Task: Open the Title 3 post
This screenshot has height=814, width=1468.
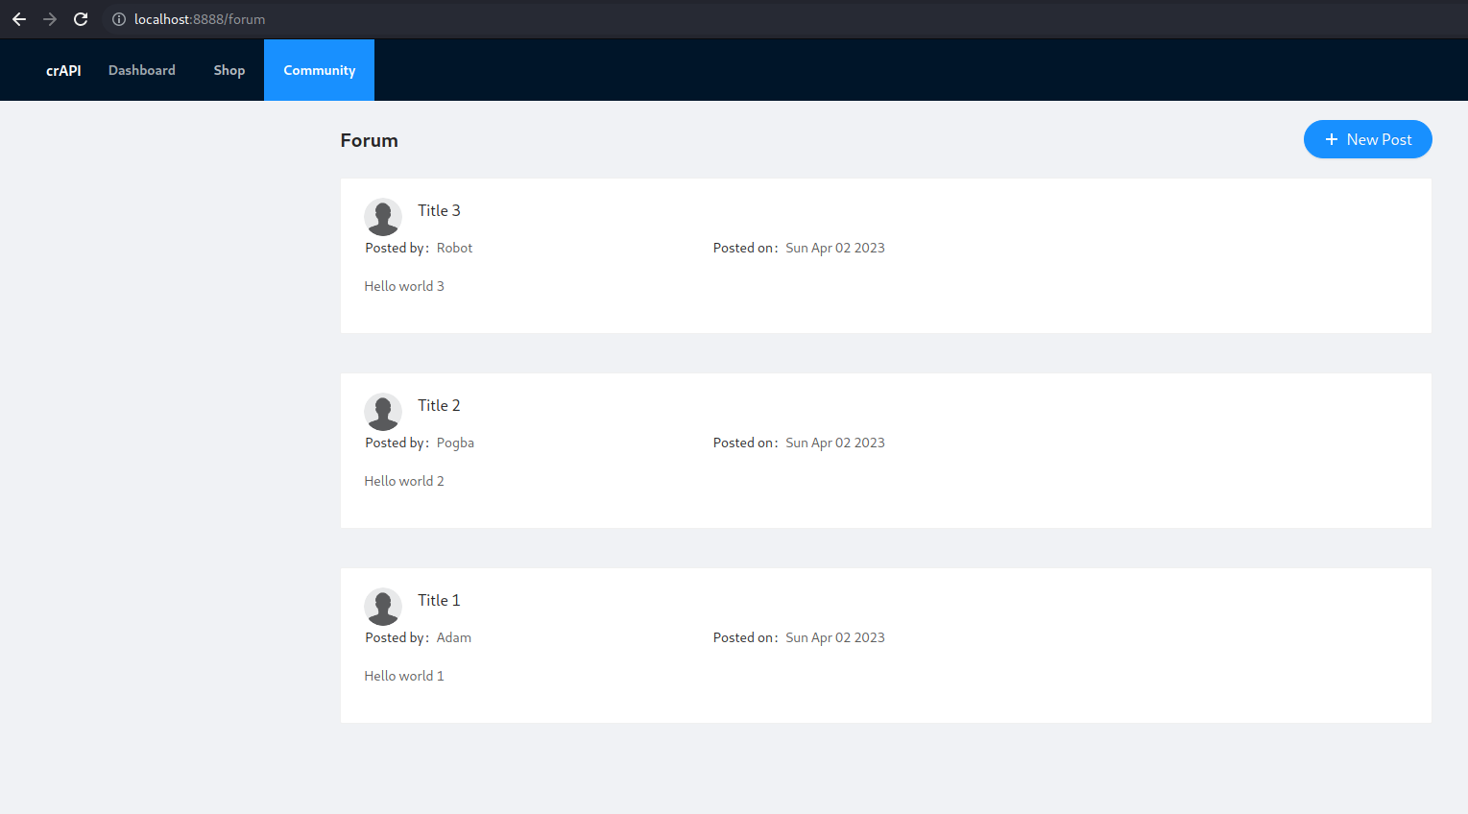Action: 439,210
